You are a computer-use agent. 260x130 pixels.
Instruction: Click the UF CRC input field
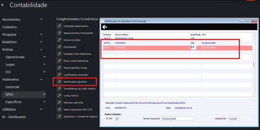(117, 119)
